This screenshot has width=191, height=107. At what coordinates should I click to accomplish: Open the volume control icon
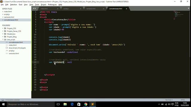(x=169, y=104)
